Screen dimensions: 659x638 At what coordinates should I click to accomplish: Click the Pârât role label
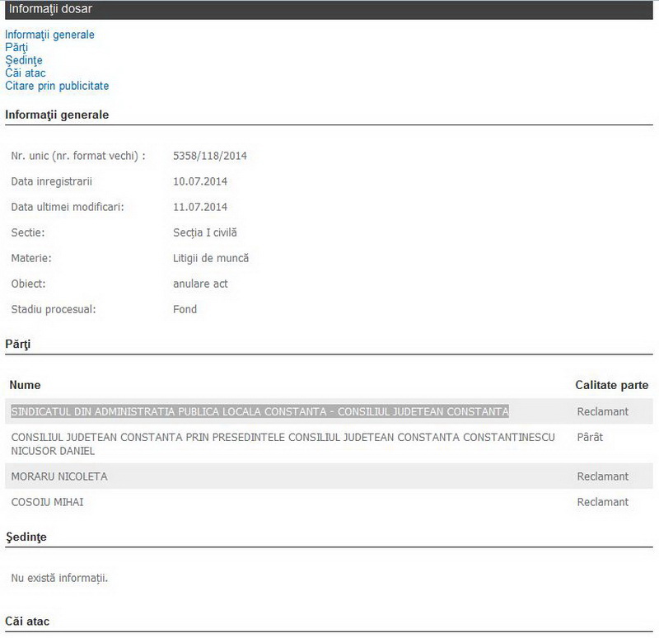[x=590, y=437]
